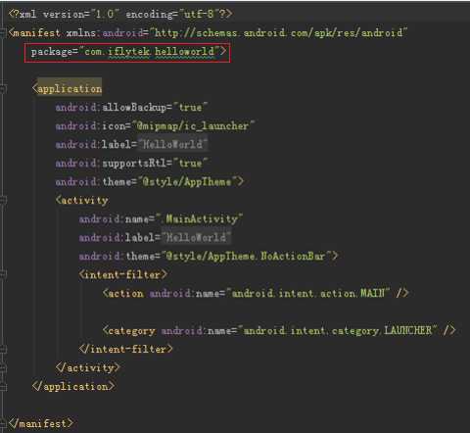Viewport: 470px width, 433px height.
Task: Collapse the opening activity tag fold marker
Action: 3,200
